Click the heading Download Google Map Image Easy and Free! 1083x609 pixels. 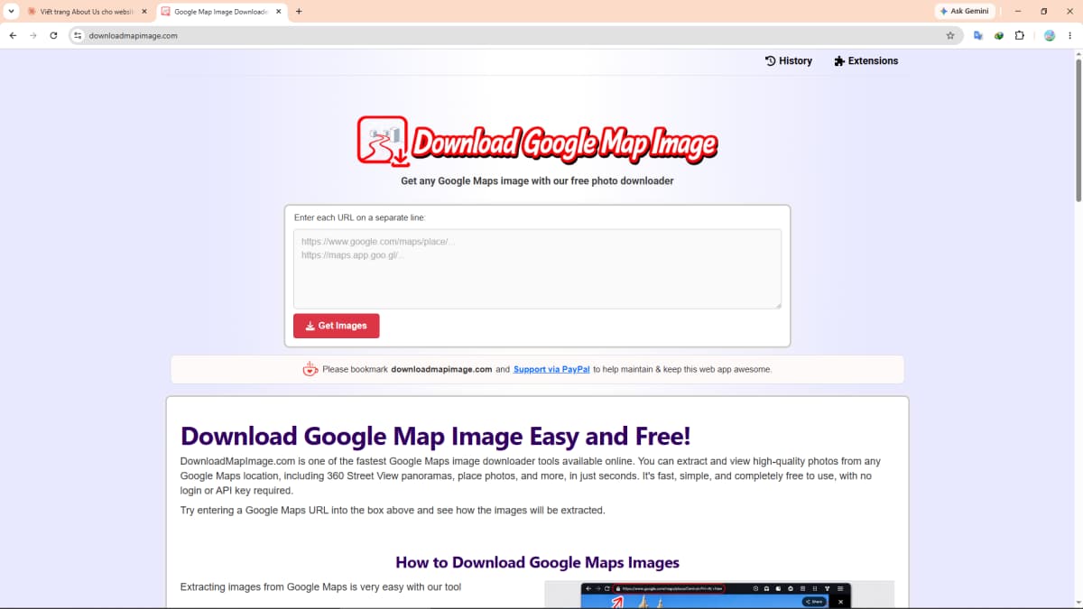[x=435, y=437]
